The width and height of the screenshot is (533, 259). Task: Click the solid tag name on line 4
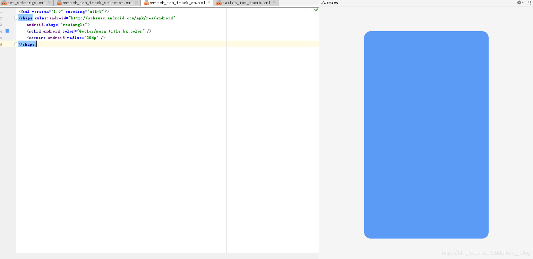tap(35, 31)
